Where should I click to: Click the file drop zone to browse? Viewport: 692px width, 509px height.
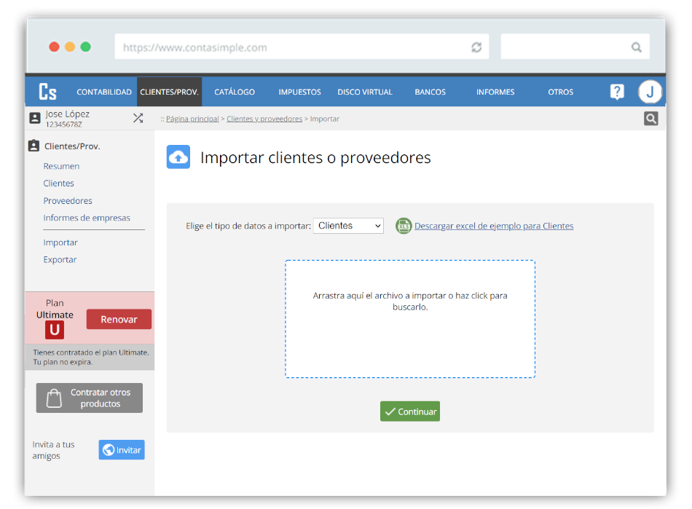click(x=410, y=319)
